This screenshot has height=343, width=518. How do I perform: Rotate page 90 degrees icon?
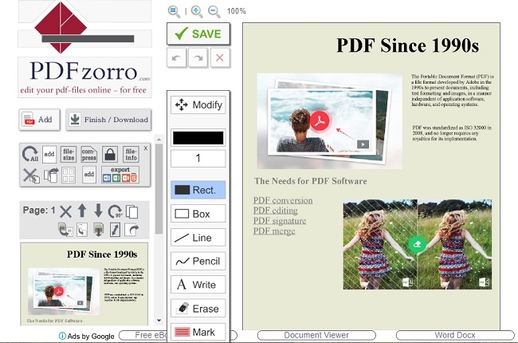(116, 211)
